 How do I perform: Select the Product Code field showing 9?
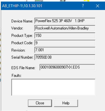[x=65, y=43]
